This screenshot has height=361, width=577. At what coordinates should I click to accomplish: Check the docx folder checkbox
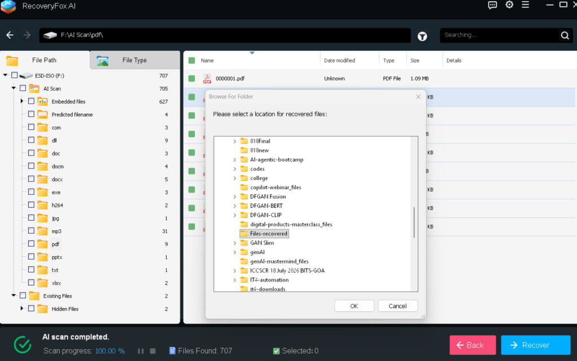[32, 179]
